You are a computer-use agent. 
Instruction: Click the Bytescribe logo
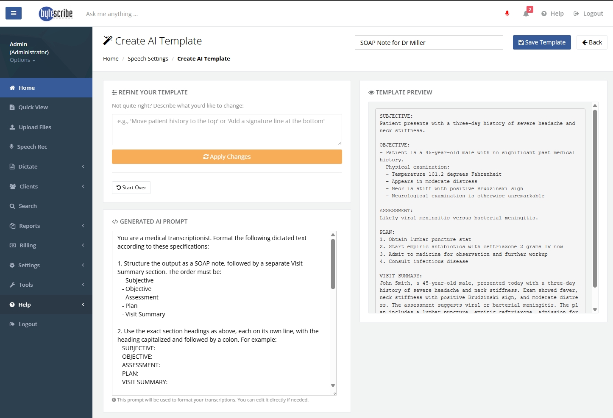tap(56, 14)
